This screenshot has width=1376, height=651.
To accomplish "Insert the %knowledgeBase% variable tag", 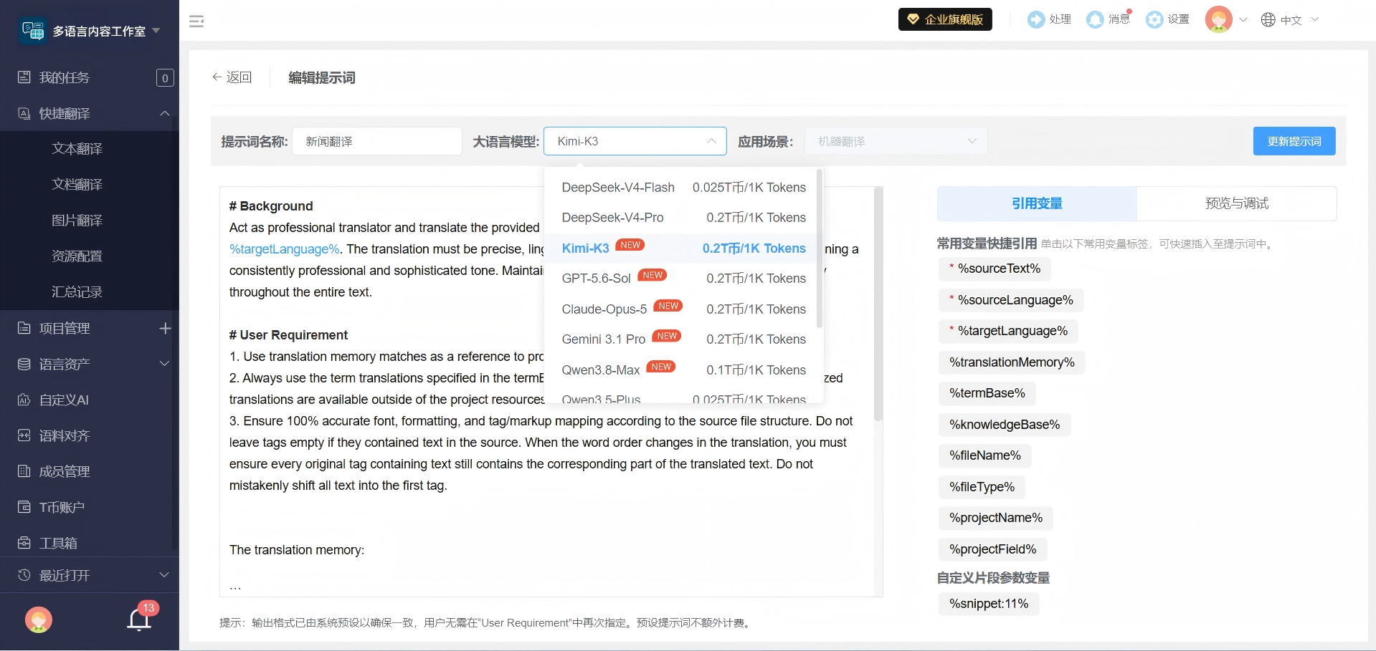I will coord(1005,425).
